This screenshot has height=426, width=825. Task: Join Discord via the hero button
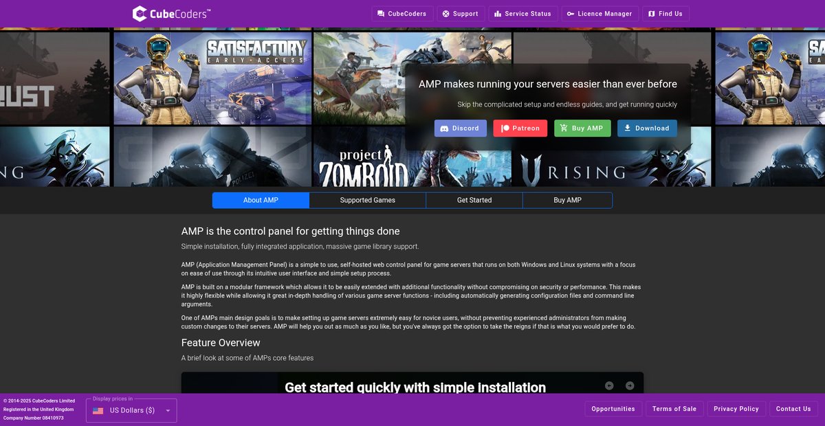point(461,128)
